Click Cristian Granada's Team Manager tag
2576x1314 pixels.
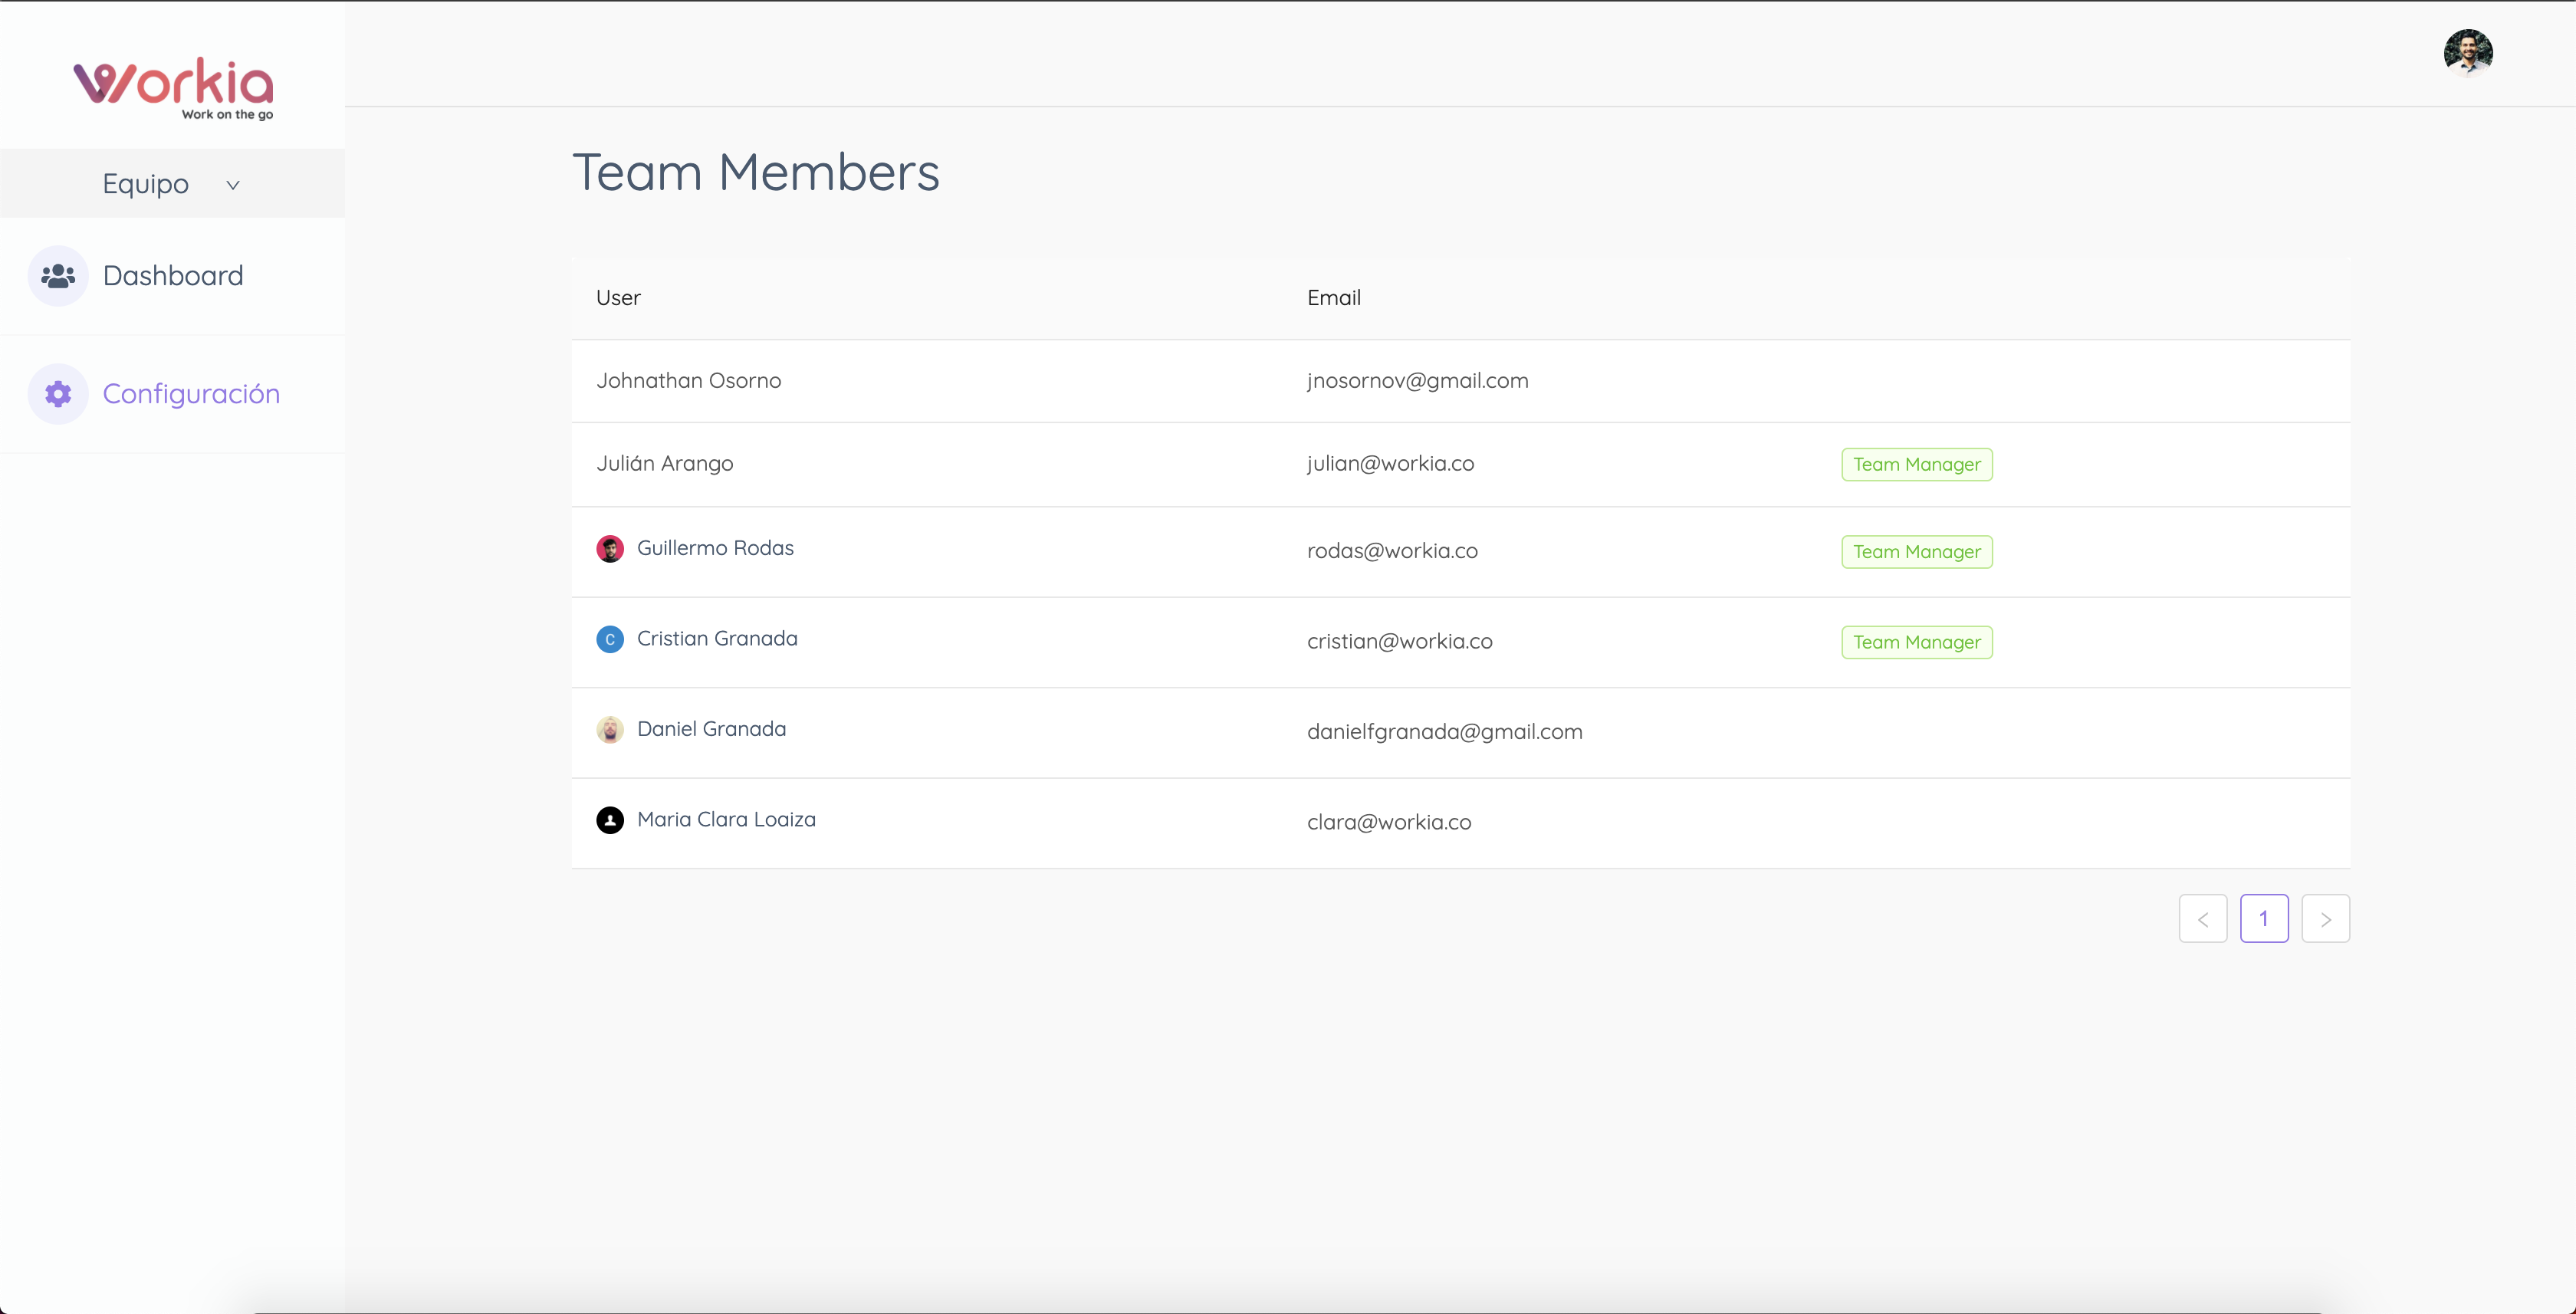(x=1916, y=642)
